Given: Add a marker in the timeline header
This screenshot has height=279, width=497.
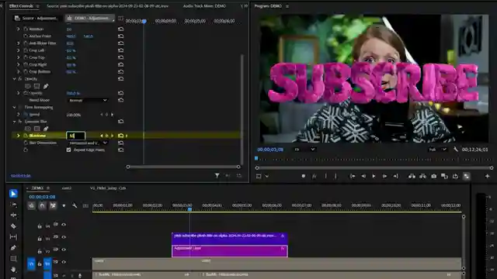Looking at the screenshot, I should point(64,205).
